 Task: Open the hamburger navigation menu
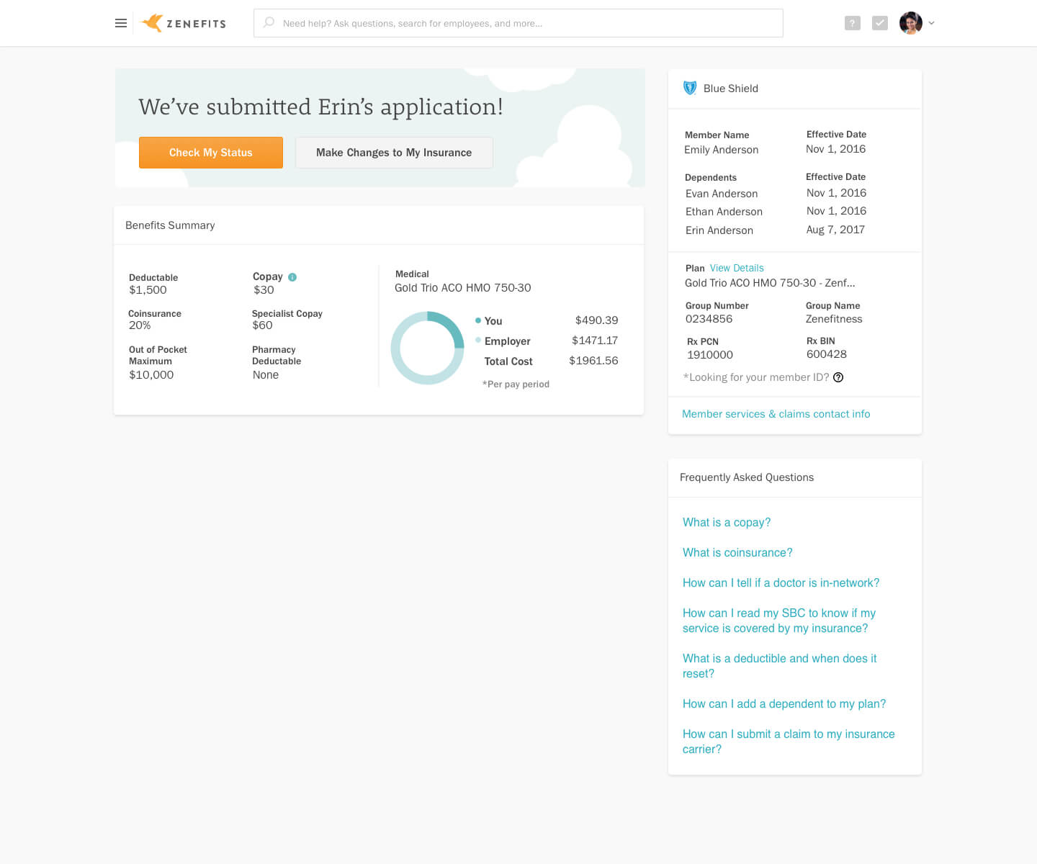pos(121,23)
